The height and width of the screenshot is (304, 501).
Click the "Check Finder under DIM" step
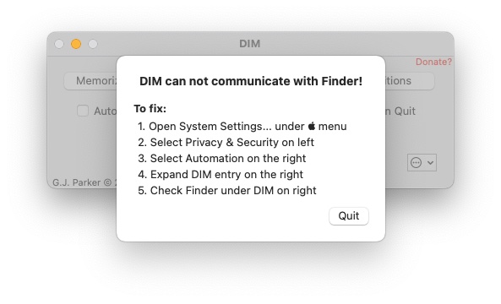[227, 191]
